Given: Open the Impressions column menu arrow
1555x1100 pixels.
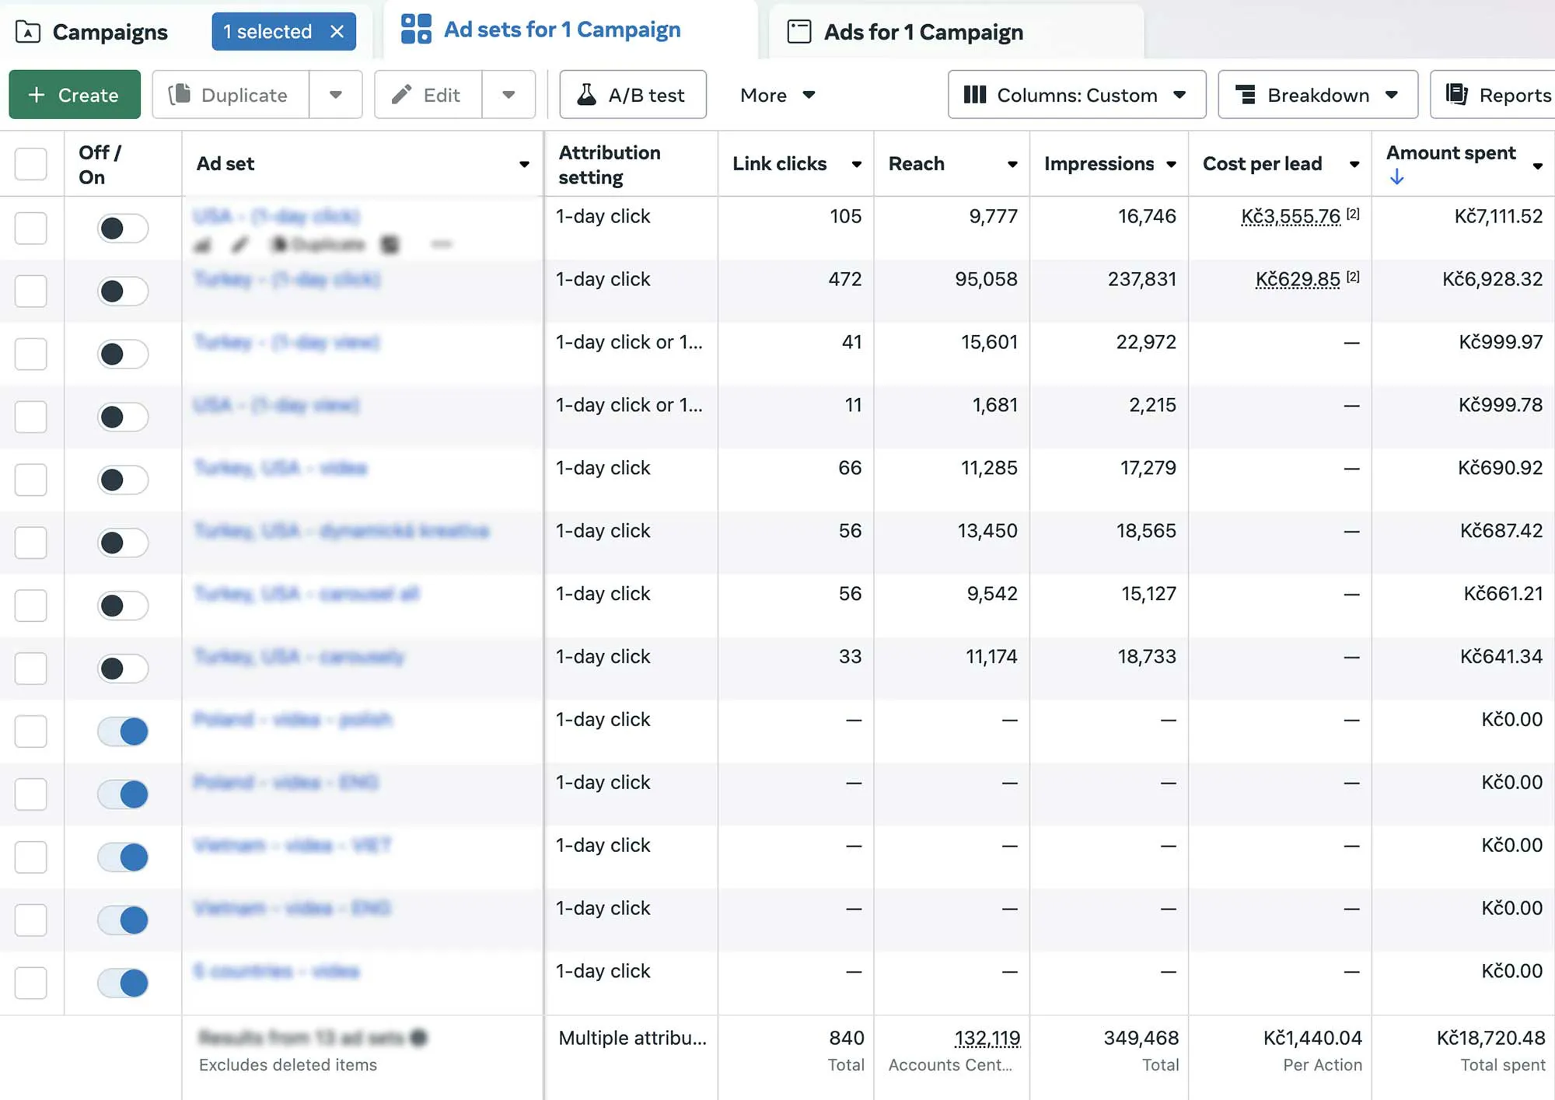Looking at the screenshot, I should point(1171,164).
